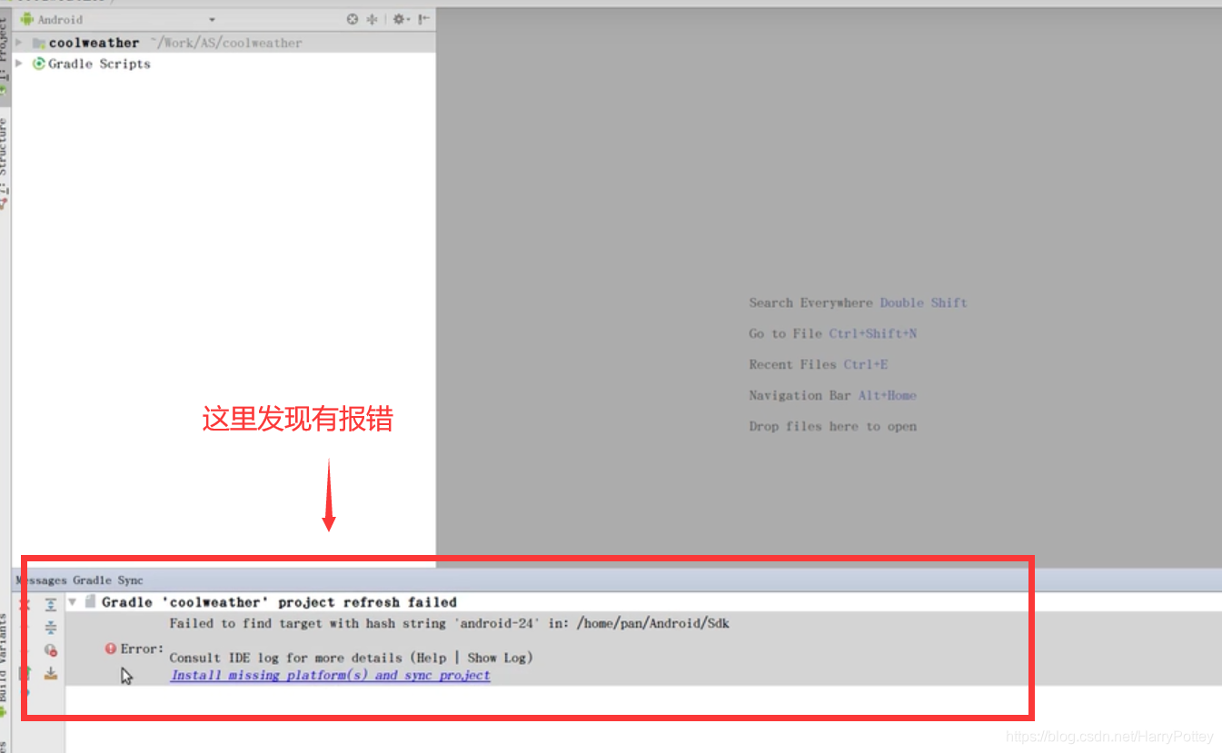Select the Messages Gradle Sync panel title

pos(80,580)
